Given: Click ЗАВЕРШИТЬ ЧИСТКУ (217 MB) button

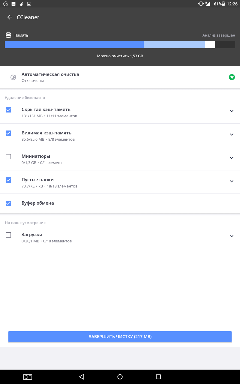Looking at the screenshot, I should coord(120,337).
